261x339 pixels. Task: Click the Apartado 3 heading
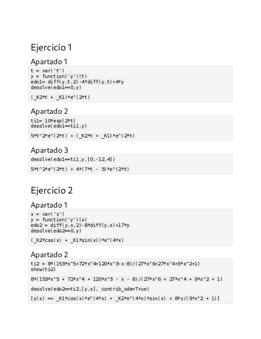point(49,150)
